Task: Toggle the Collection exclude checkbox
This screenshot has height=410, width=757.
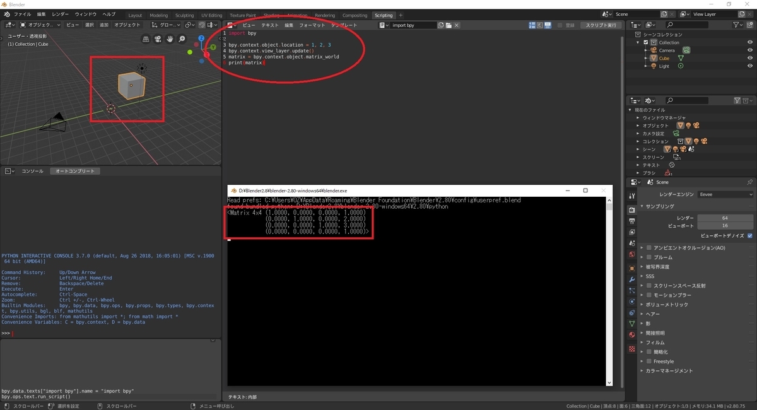Action: pyautogui.click(x=645, y=42)
